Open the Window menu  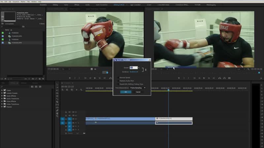[x=34, y=2]
